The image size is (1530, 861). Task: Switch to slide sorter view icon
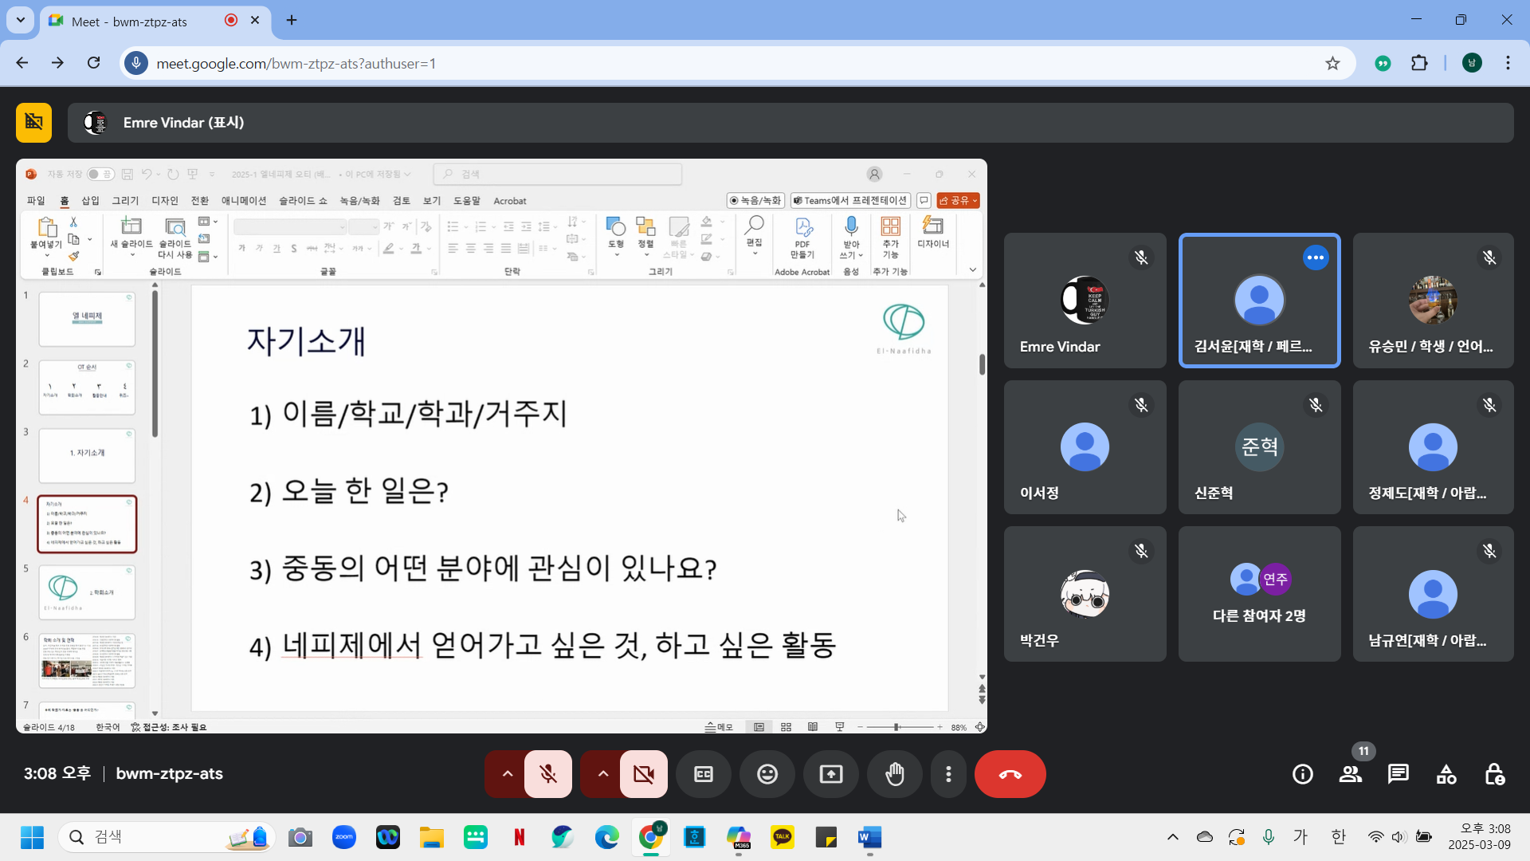point(786,727)
